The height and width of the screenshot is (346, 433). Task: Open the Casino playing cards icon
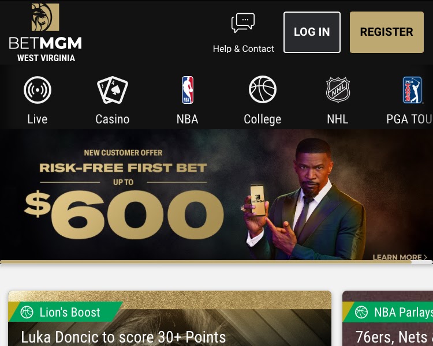[x=113, y=90]
